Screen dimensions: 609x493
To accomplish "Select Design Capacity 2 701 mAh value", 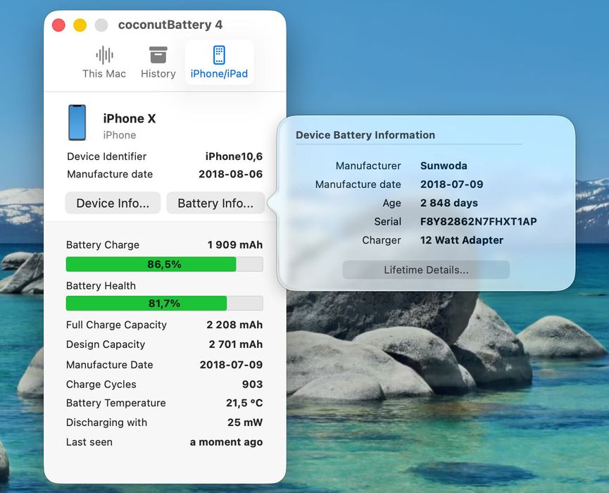I will tap(236, 344).
